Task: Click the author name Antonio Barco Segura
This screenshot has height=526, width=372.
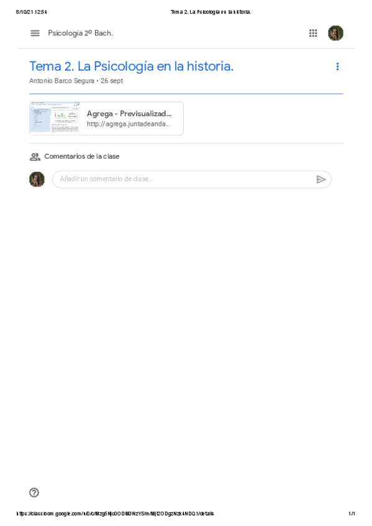Action: point(61,81)
